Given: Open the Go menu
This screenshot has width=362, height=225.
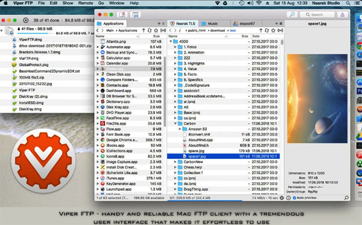Looking at the screenshot, I should 101,3.
